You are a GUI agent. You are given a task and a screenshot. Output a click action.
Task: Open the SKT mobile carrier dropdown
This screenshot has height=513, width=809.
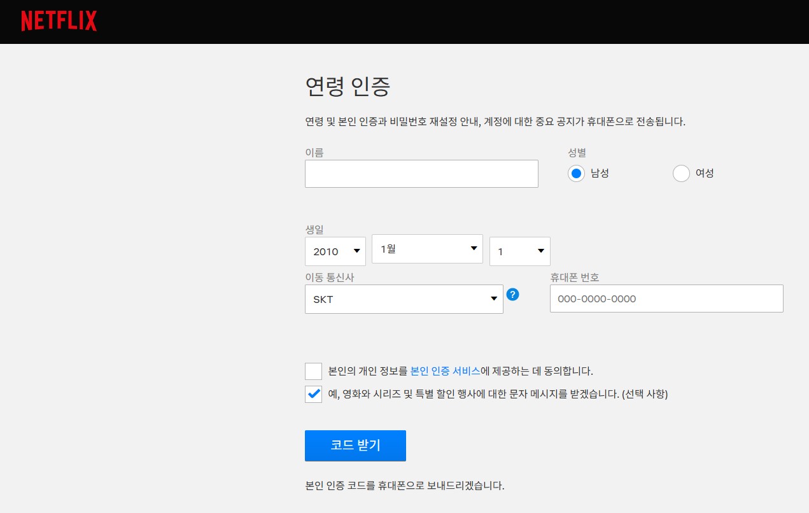point(404,299)
